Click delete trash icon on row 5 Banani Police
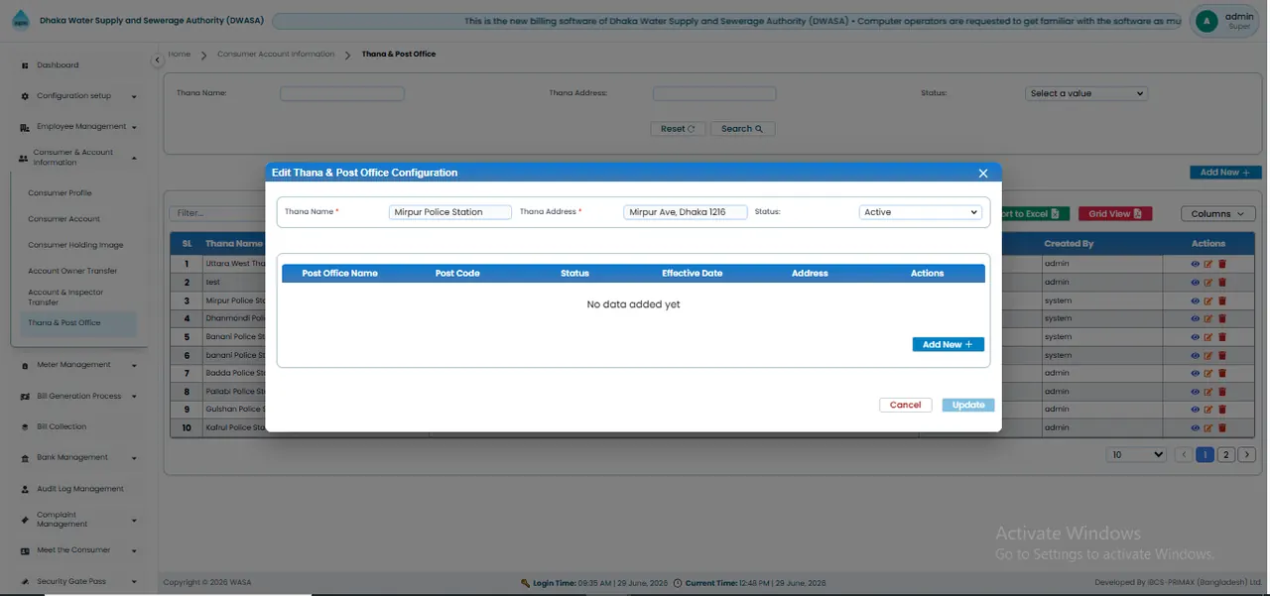The width and height of the screenshot is (1270, 596). (x=1222, y=337)
